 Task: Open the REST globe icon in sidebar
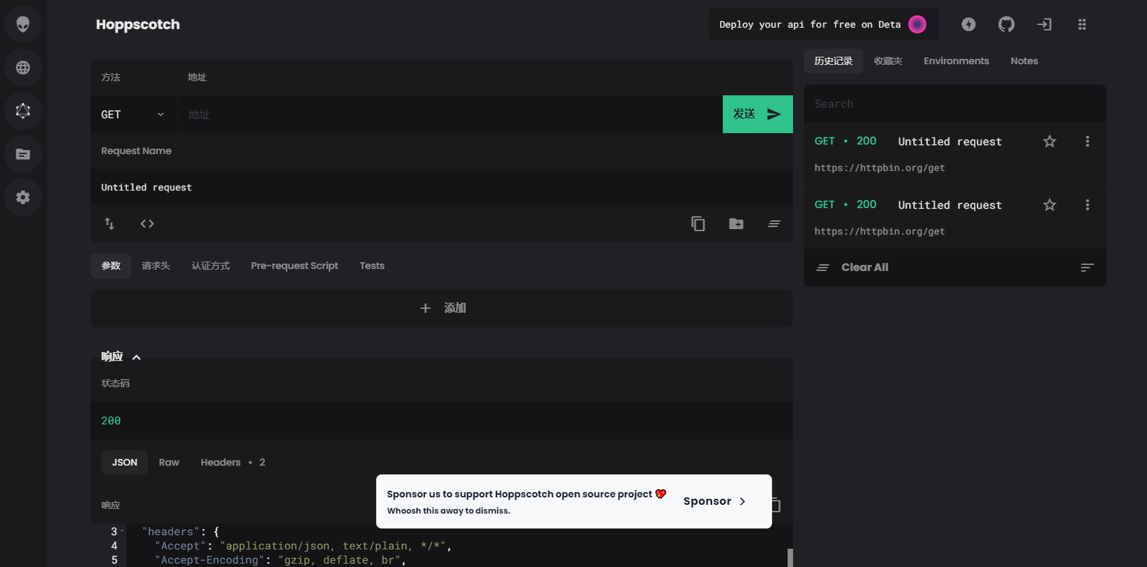(x=23, y=68)
